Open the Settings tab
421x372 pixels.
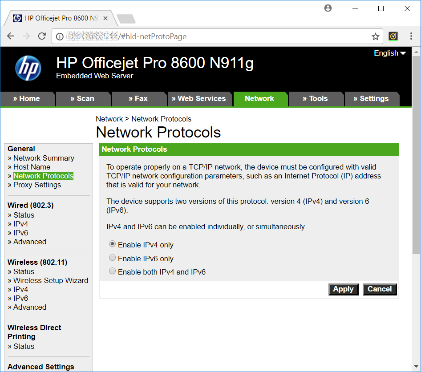click(x=371, y=98)
